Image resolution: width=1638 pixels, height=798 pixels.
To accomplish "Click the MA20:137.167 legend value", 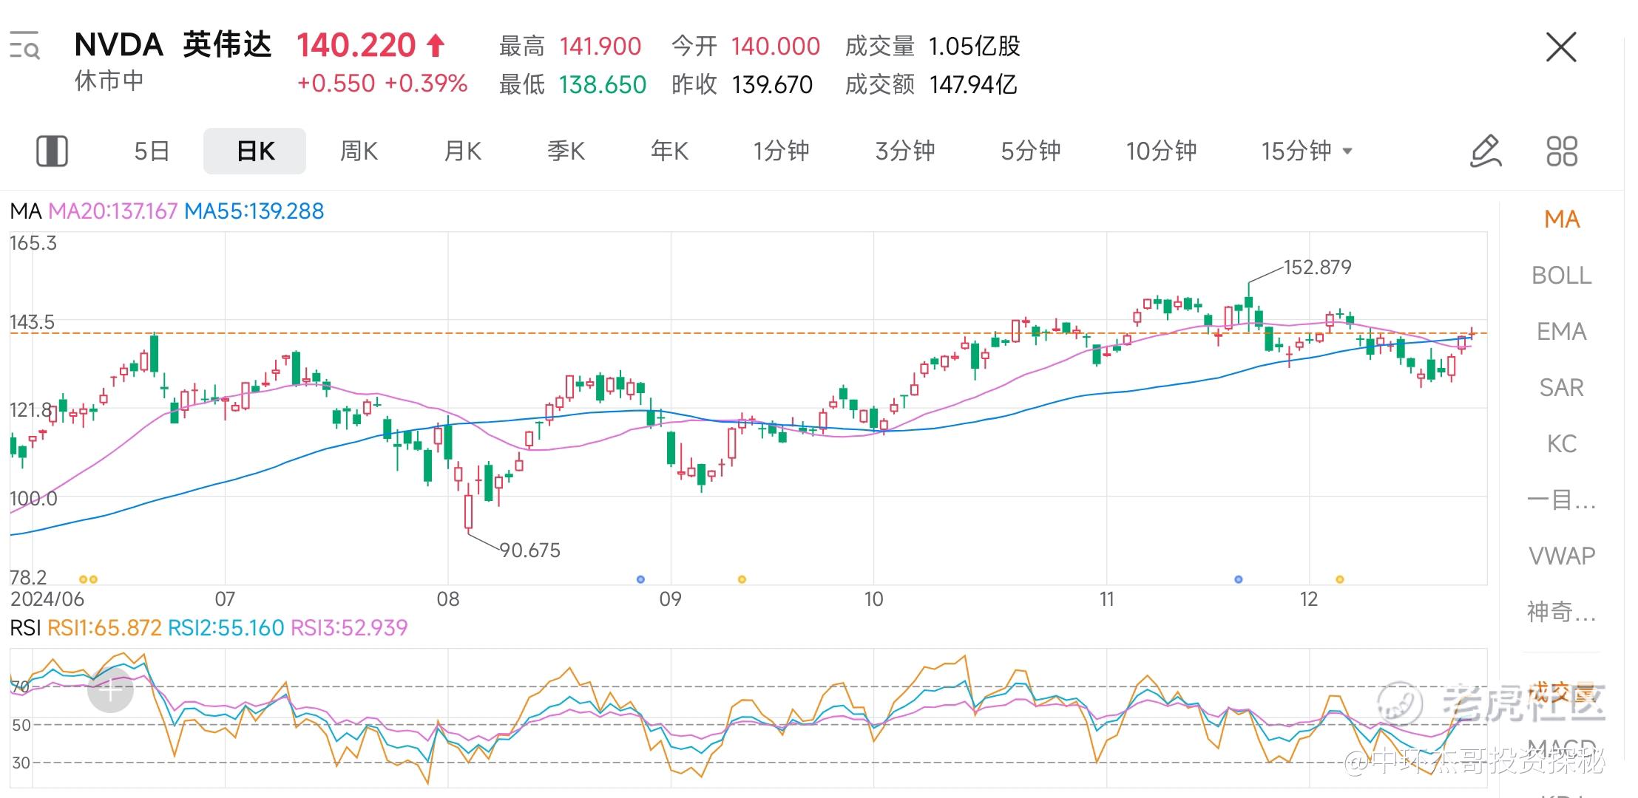I will [x=113, y=211].
